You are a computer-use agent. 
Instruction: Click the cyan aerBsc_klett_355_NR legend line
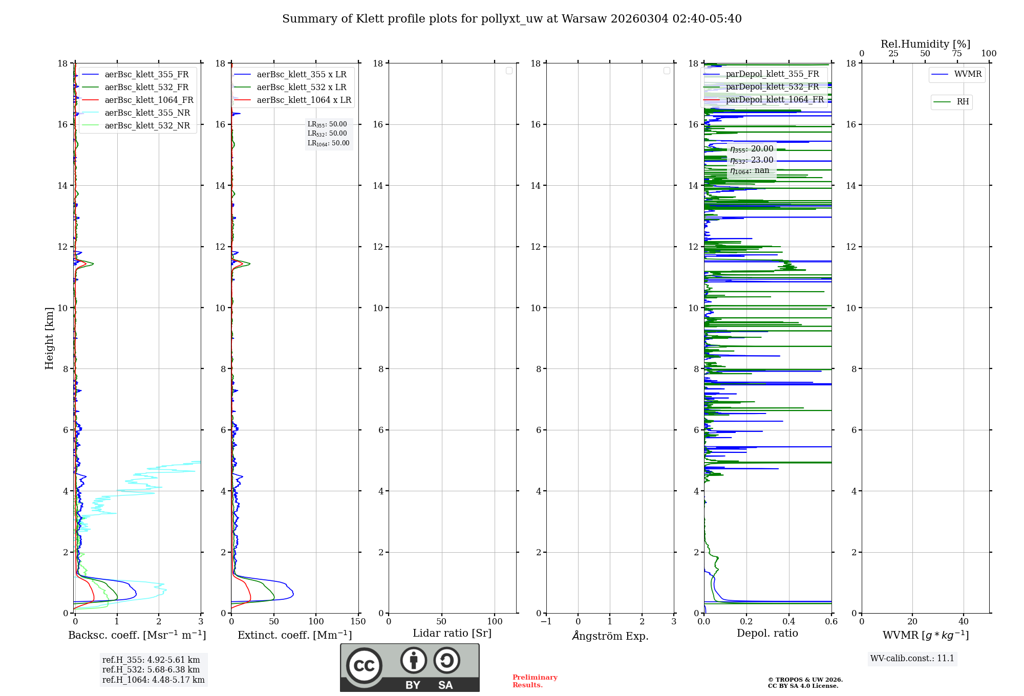pyautogui.click(x=90, y=113)
